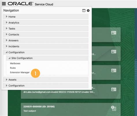Click the Site Configuration label

pos(22,58)
